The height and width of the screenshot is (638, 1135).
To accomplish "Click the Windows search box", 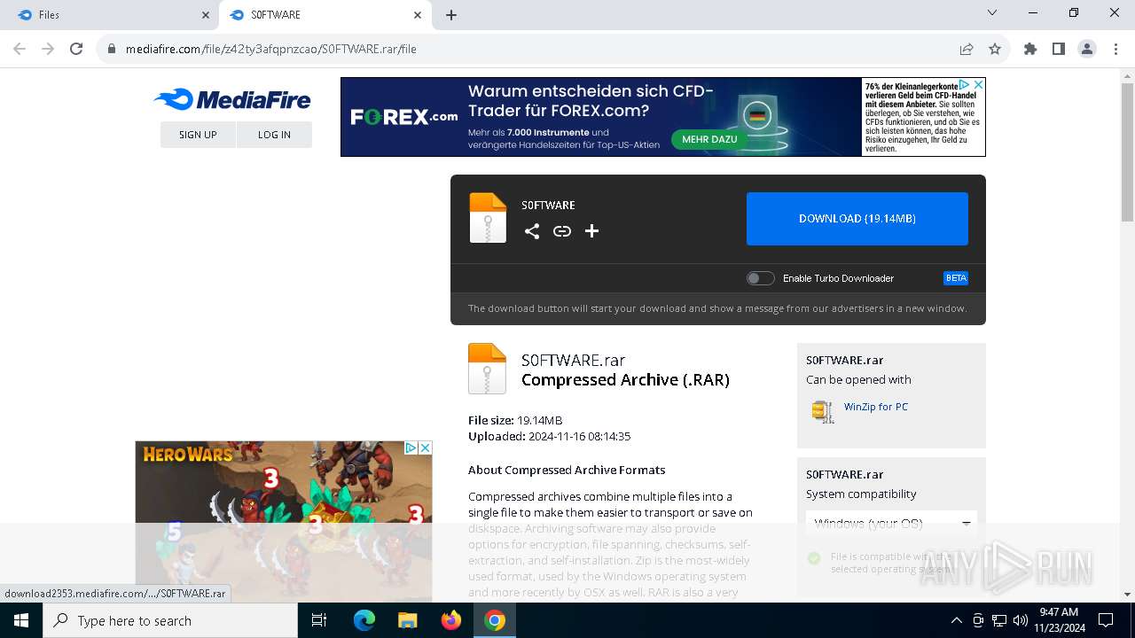I will [170, 620].
